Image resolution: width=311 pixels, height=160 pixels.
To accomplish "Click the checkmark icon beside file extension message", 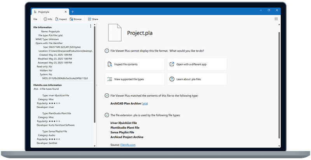I will pyautogui.click(x=107, y=115).
